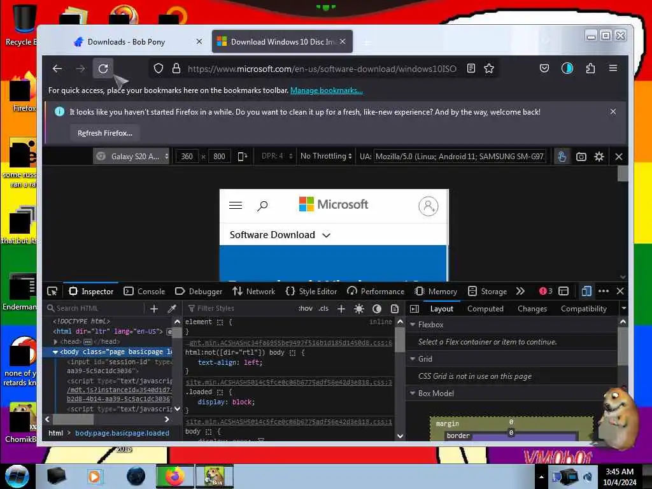The width and height of the screenshot is (652, 489).
Task: Click the Refresh Firefox button
Action: [105, 133]
